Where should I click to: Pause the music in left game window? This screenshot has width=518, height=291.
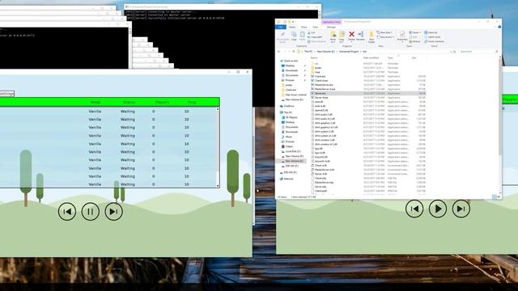tap(90, 212)
